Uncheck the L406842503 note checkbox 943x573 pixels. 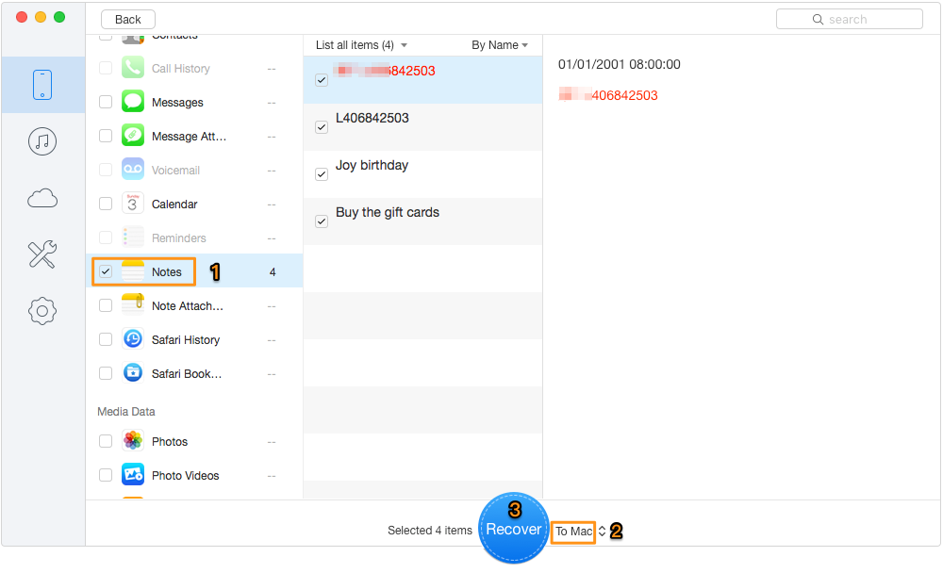pyautogui.click(x=322, y=127)
